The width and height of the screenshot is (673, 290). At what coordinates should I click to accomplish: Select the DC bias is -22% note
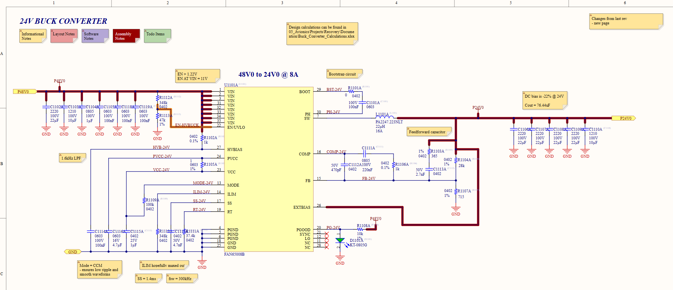click(x=545, y=101)
